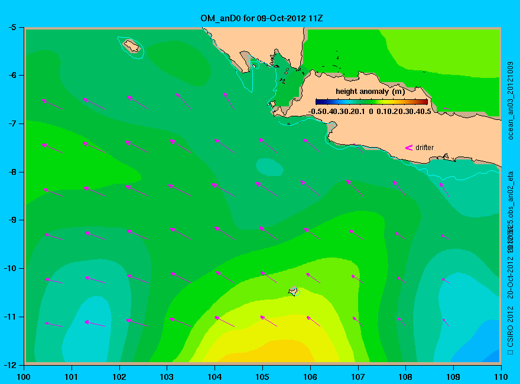Click latitude axis label -7
Viewport: 520px width, 384px height.
click(x=12, y=123)
